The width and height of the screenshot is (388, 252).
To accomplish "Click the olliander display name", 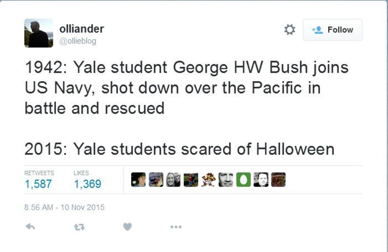I will [82, 29].
